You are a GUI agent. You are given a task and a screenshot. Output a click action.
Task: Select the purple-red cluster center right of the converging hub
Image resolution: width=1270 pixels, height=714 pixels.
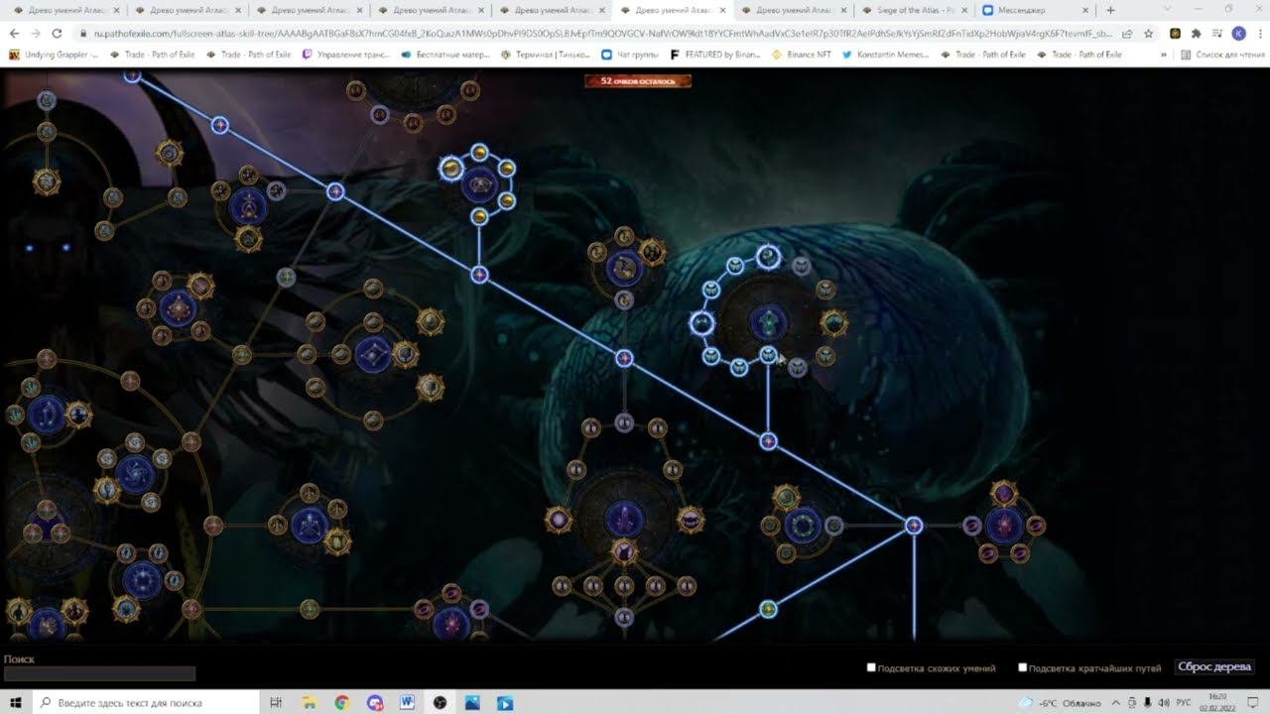pyautogui.click(x=1004, y=526)
